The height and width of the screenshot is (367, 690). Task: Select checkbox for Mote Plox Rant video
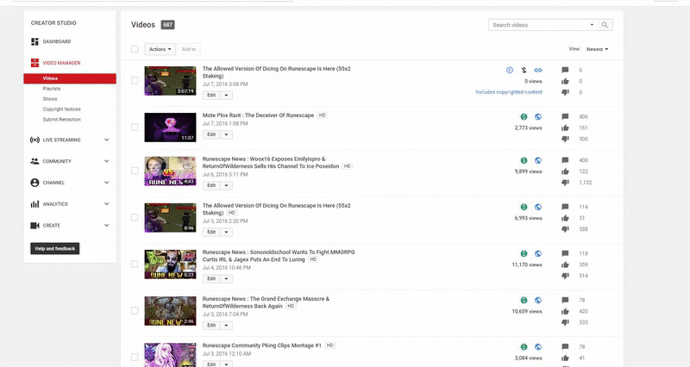135,127
